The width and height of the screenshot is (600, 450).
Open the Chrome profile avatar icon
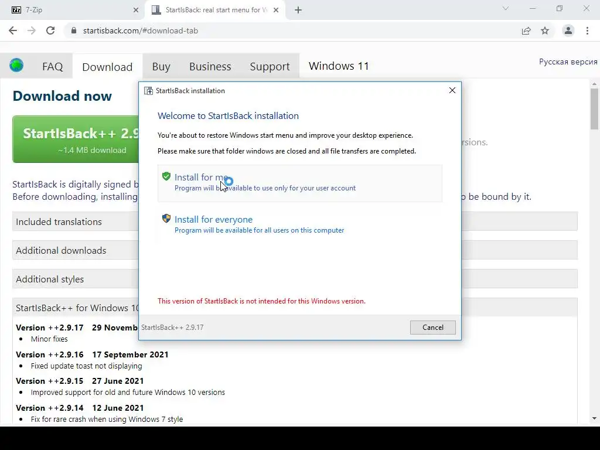tap(568, 30)
